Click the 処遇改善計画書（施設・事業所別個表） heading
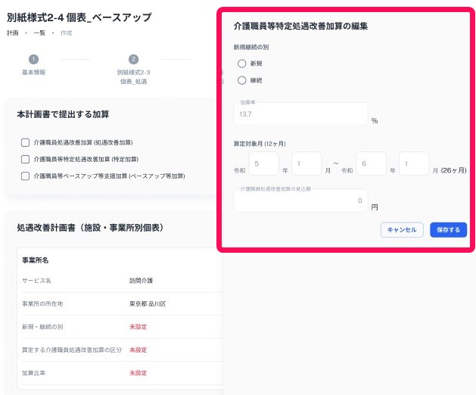The image size is (476, 395). click(x=90, y=228)
